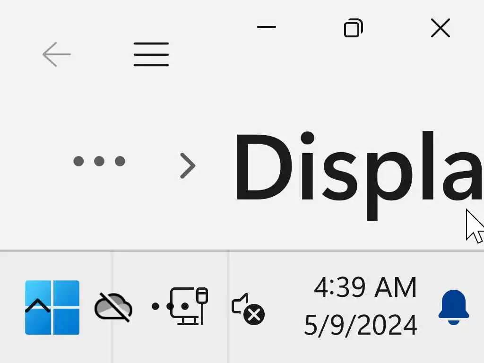Click the empty taskbar area between speaker and clock
The width and height of the screenshot is (484, 363).
tap(285, 307)
